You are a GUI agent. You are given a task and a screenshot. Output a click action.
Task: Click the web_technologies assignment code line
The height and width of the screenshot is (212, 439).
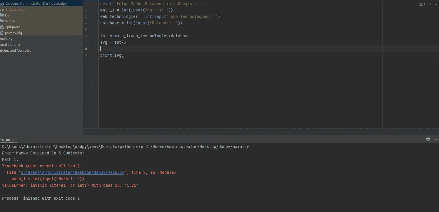pos(160,17)
